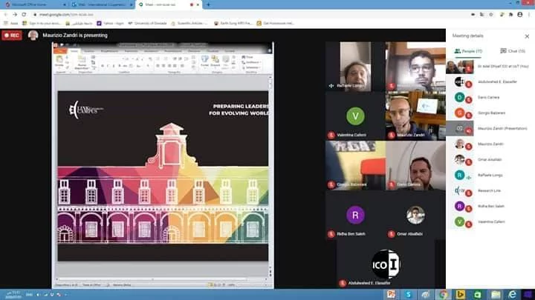Click the muted mic icon on Valentina Calleri tile
Image resolution: width=535 pixels, height=300 pixels.
(332, 134)
